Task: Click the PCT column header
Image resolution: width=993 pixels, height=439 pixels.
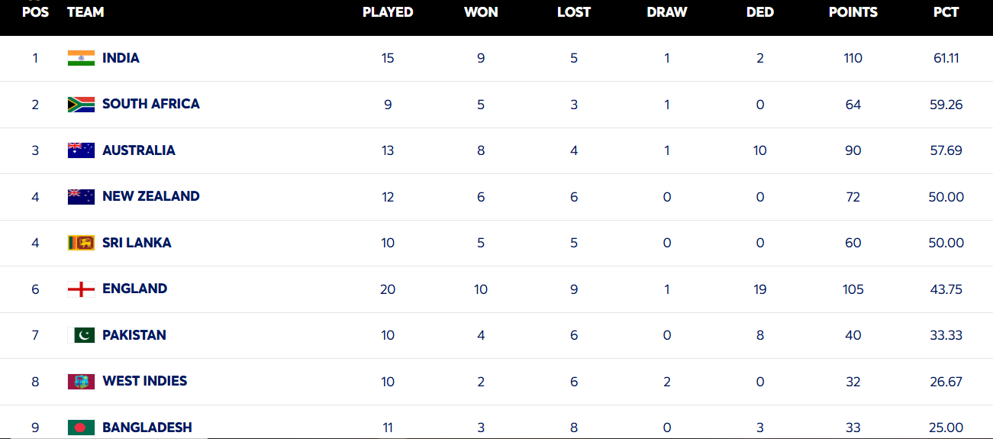Action: (946, 12)
